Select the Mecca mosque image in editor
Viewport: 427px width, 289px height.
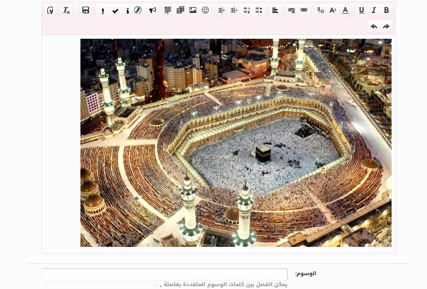point(236,143)
